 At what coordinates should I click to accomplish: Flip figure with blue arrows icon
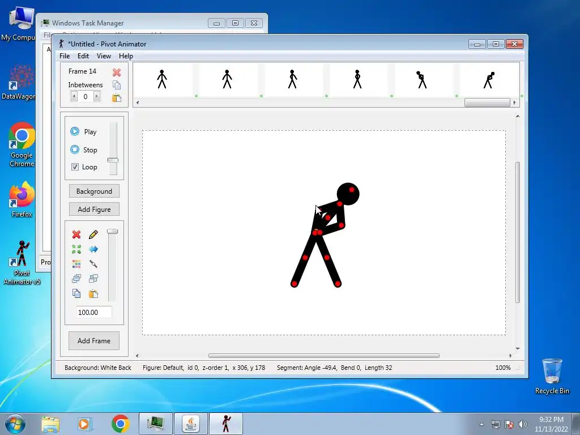[x=93, y=249]
